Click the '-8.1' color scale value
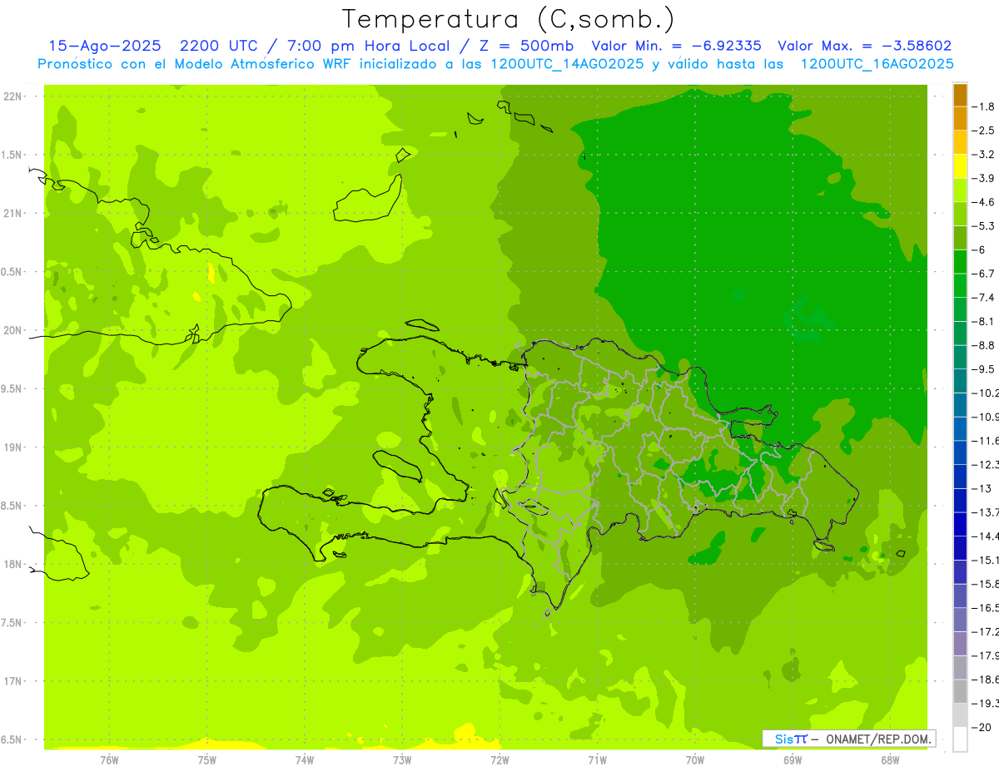Viewport: 999px width, 771px height. (983, 322)
